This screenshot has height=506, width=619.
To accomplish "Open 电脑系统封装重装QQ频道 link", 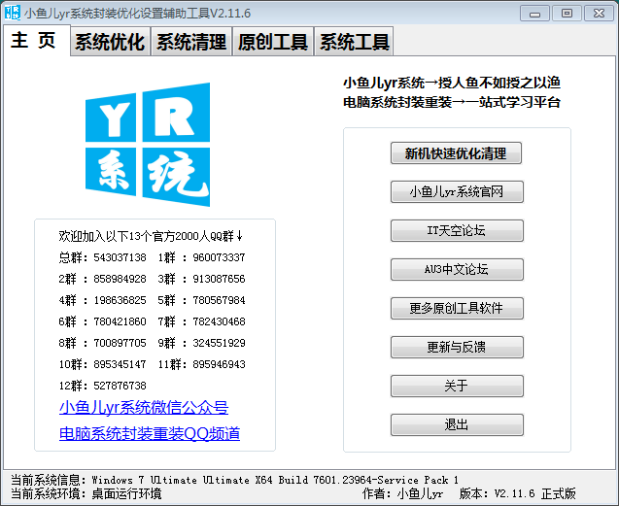I will coord(150,433).
